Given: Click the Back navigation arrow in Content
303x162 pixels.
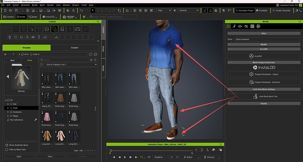Looking at the screenshot, I should (6, 54).
